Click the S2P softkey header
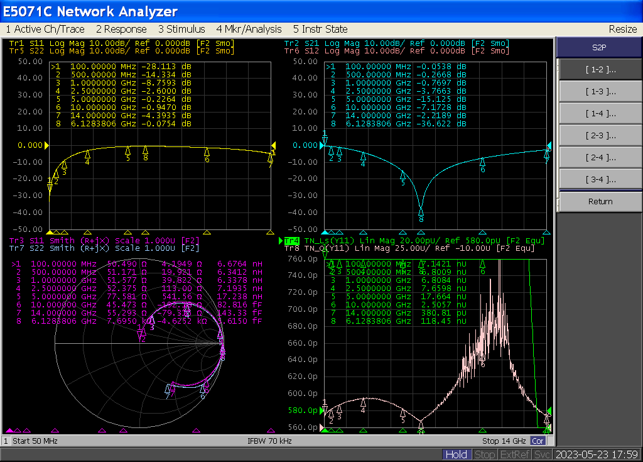This screenshot has width=643, height=462. click(x=599, y=47)
